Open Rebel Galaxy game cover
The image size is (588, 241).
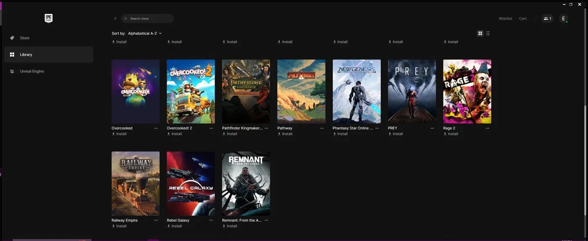[x=191, y=183]
